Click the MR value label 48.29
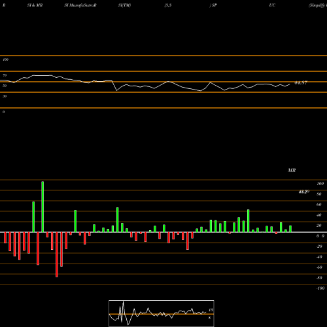This screenshot has height=327, width=327. 304,192
